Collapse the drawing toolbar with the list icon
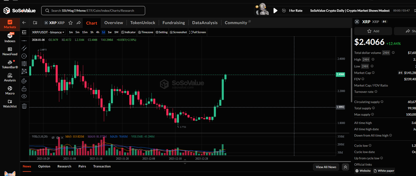416x176 pixels. coord(24,32)
